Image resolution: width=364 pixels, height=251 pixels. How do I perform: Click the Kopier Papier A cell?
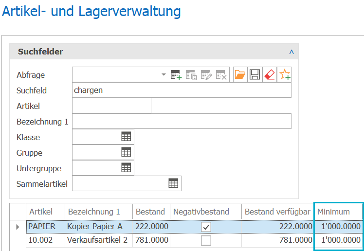99,227
